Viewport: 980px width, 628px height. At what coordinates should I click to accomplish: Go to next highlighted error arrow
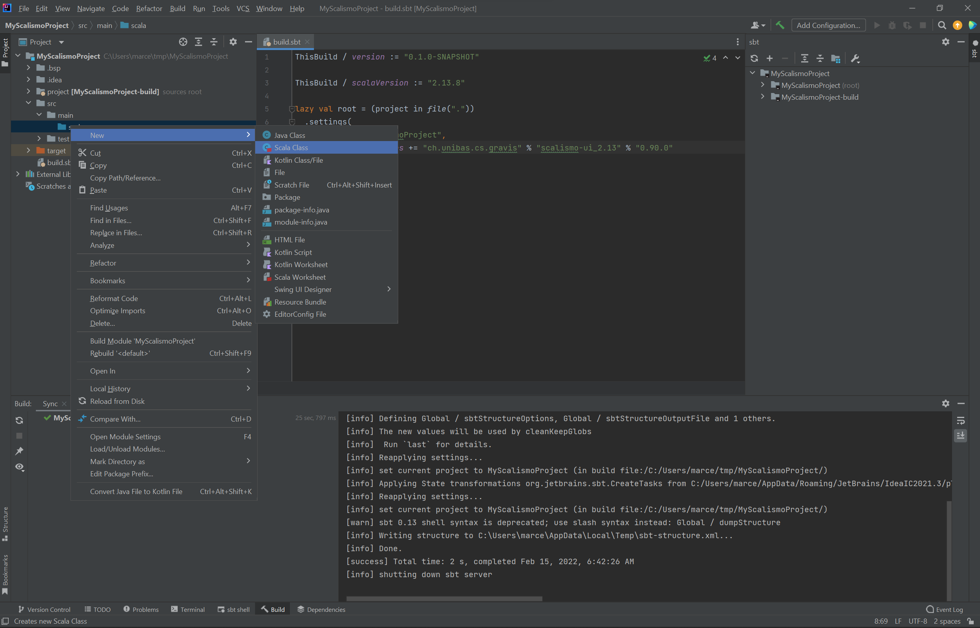738,58
